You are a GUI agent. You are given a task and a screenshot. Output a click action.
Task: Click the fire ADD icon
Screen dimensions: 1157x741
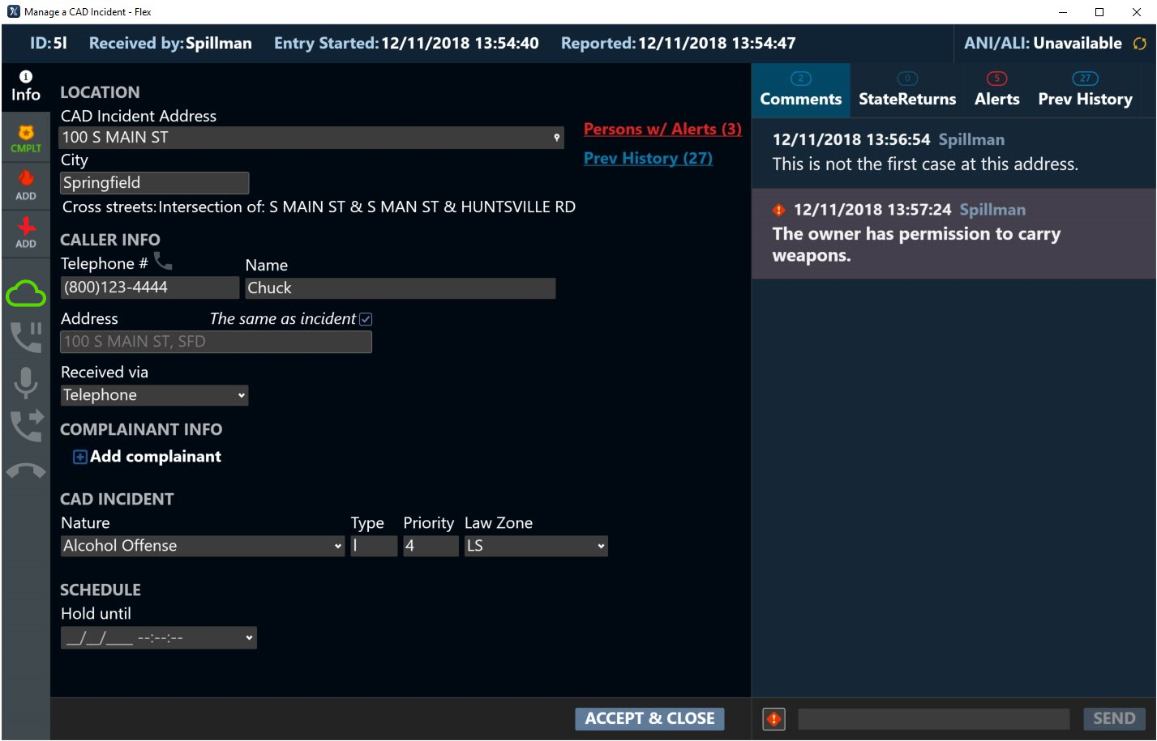coord(26,185)
